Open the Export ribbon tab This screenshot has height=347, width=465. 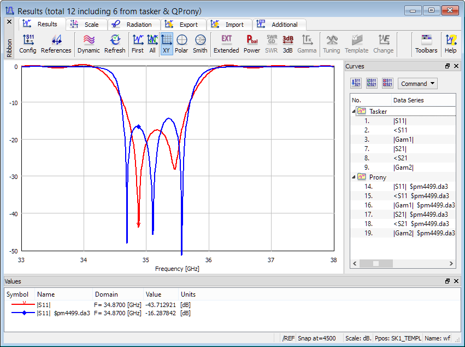click(183, 25)
